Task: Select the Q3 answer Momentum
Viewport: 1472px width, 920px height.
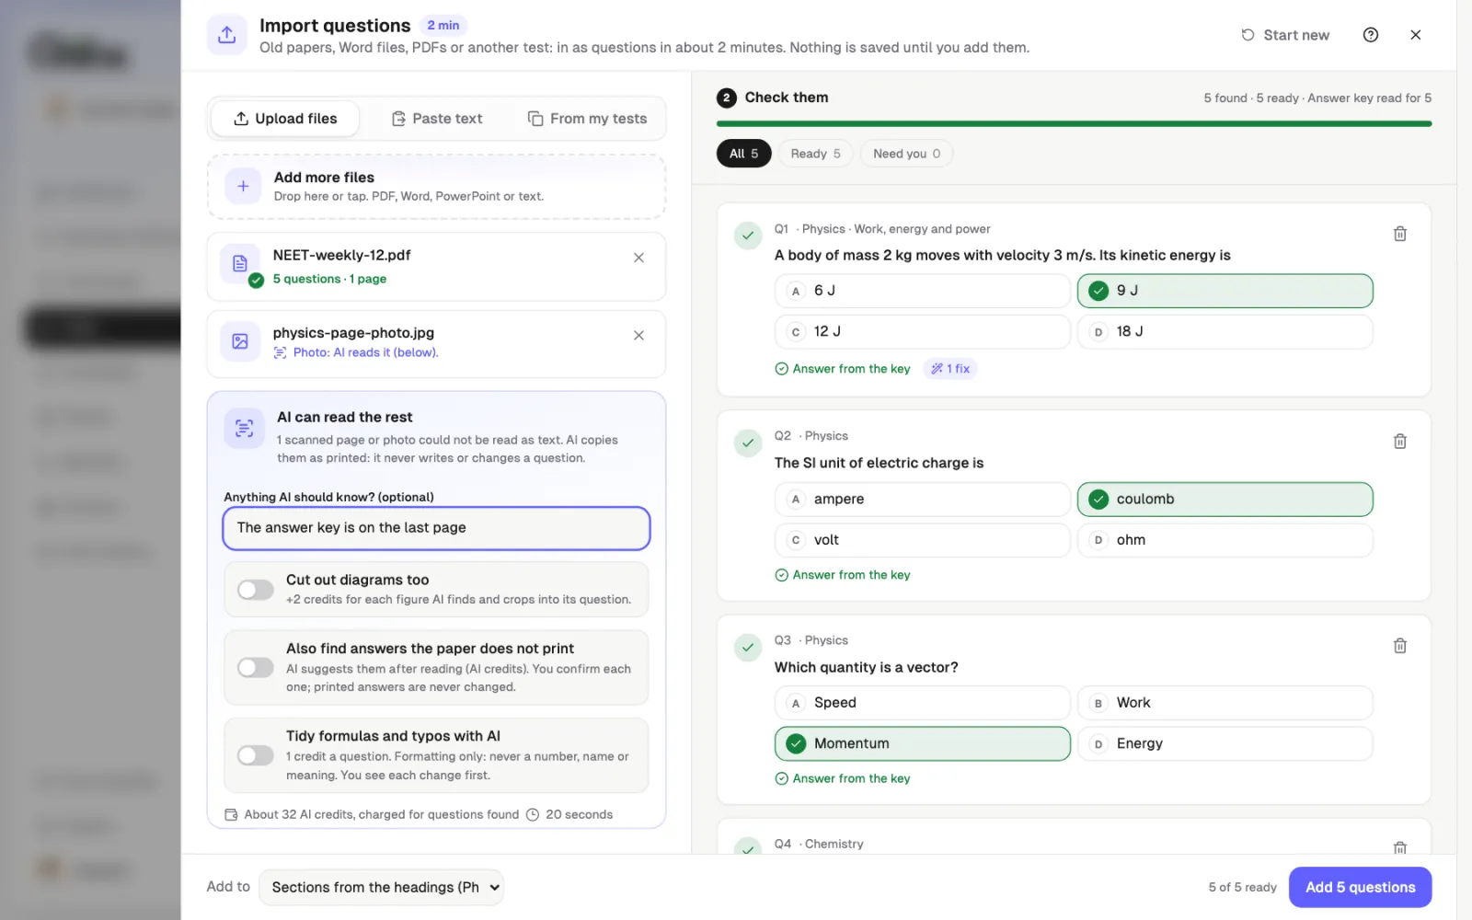Action: (922, 743)
